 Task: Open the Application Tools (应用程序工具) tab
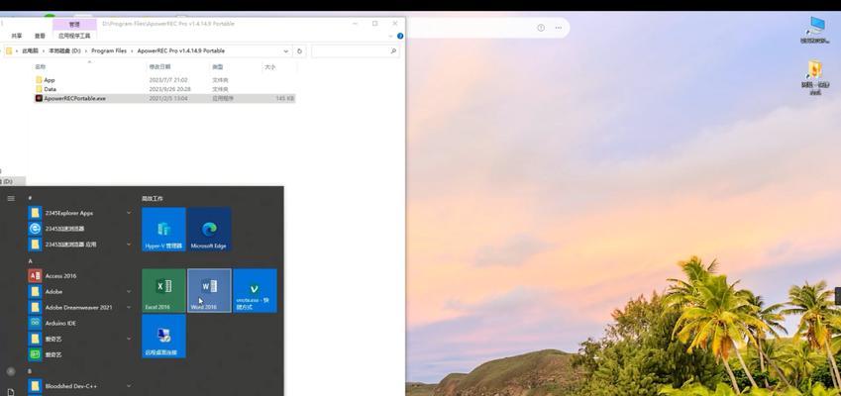pos(74,36)
